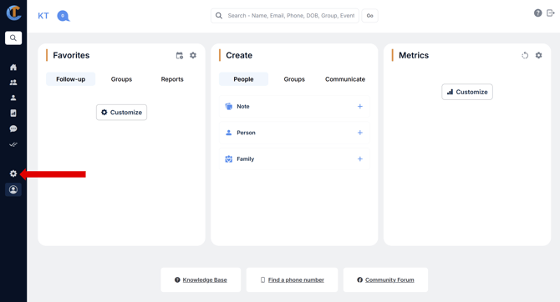Select the People tab in Create
The width and height of the screenshot is (560, 302).
243,79
